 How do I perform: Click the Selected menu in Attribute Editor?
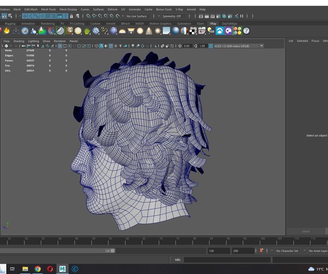coord(302,41)
